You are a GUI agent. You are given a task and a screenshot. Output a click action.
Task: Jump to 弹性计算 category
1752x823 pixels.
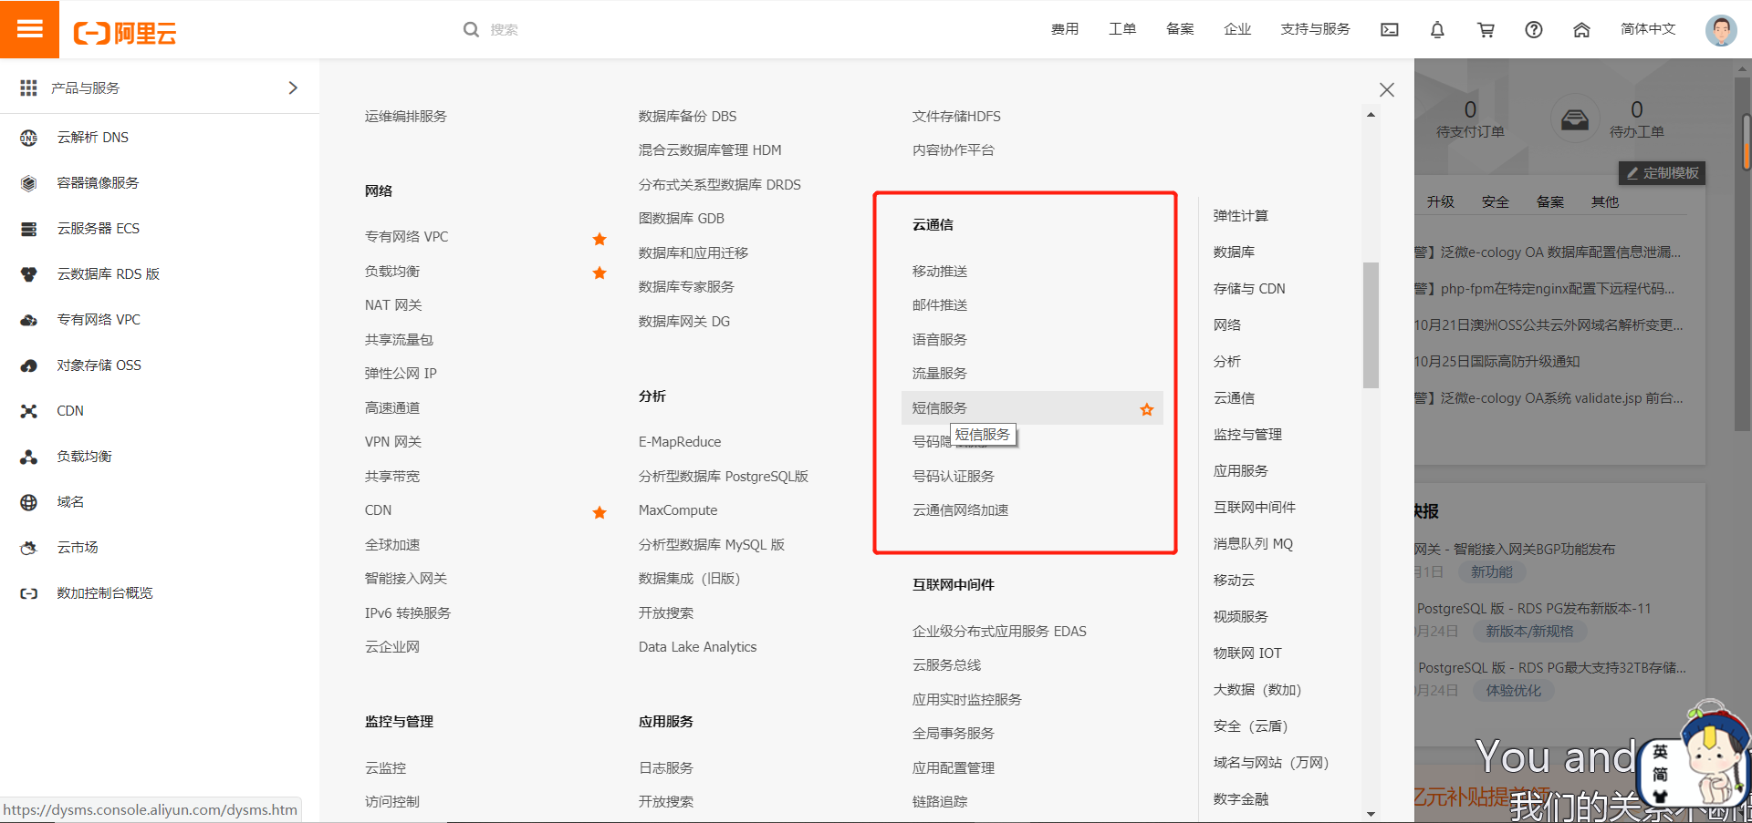click(1241, 216)
